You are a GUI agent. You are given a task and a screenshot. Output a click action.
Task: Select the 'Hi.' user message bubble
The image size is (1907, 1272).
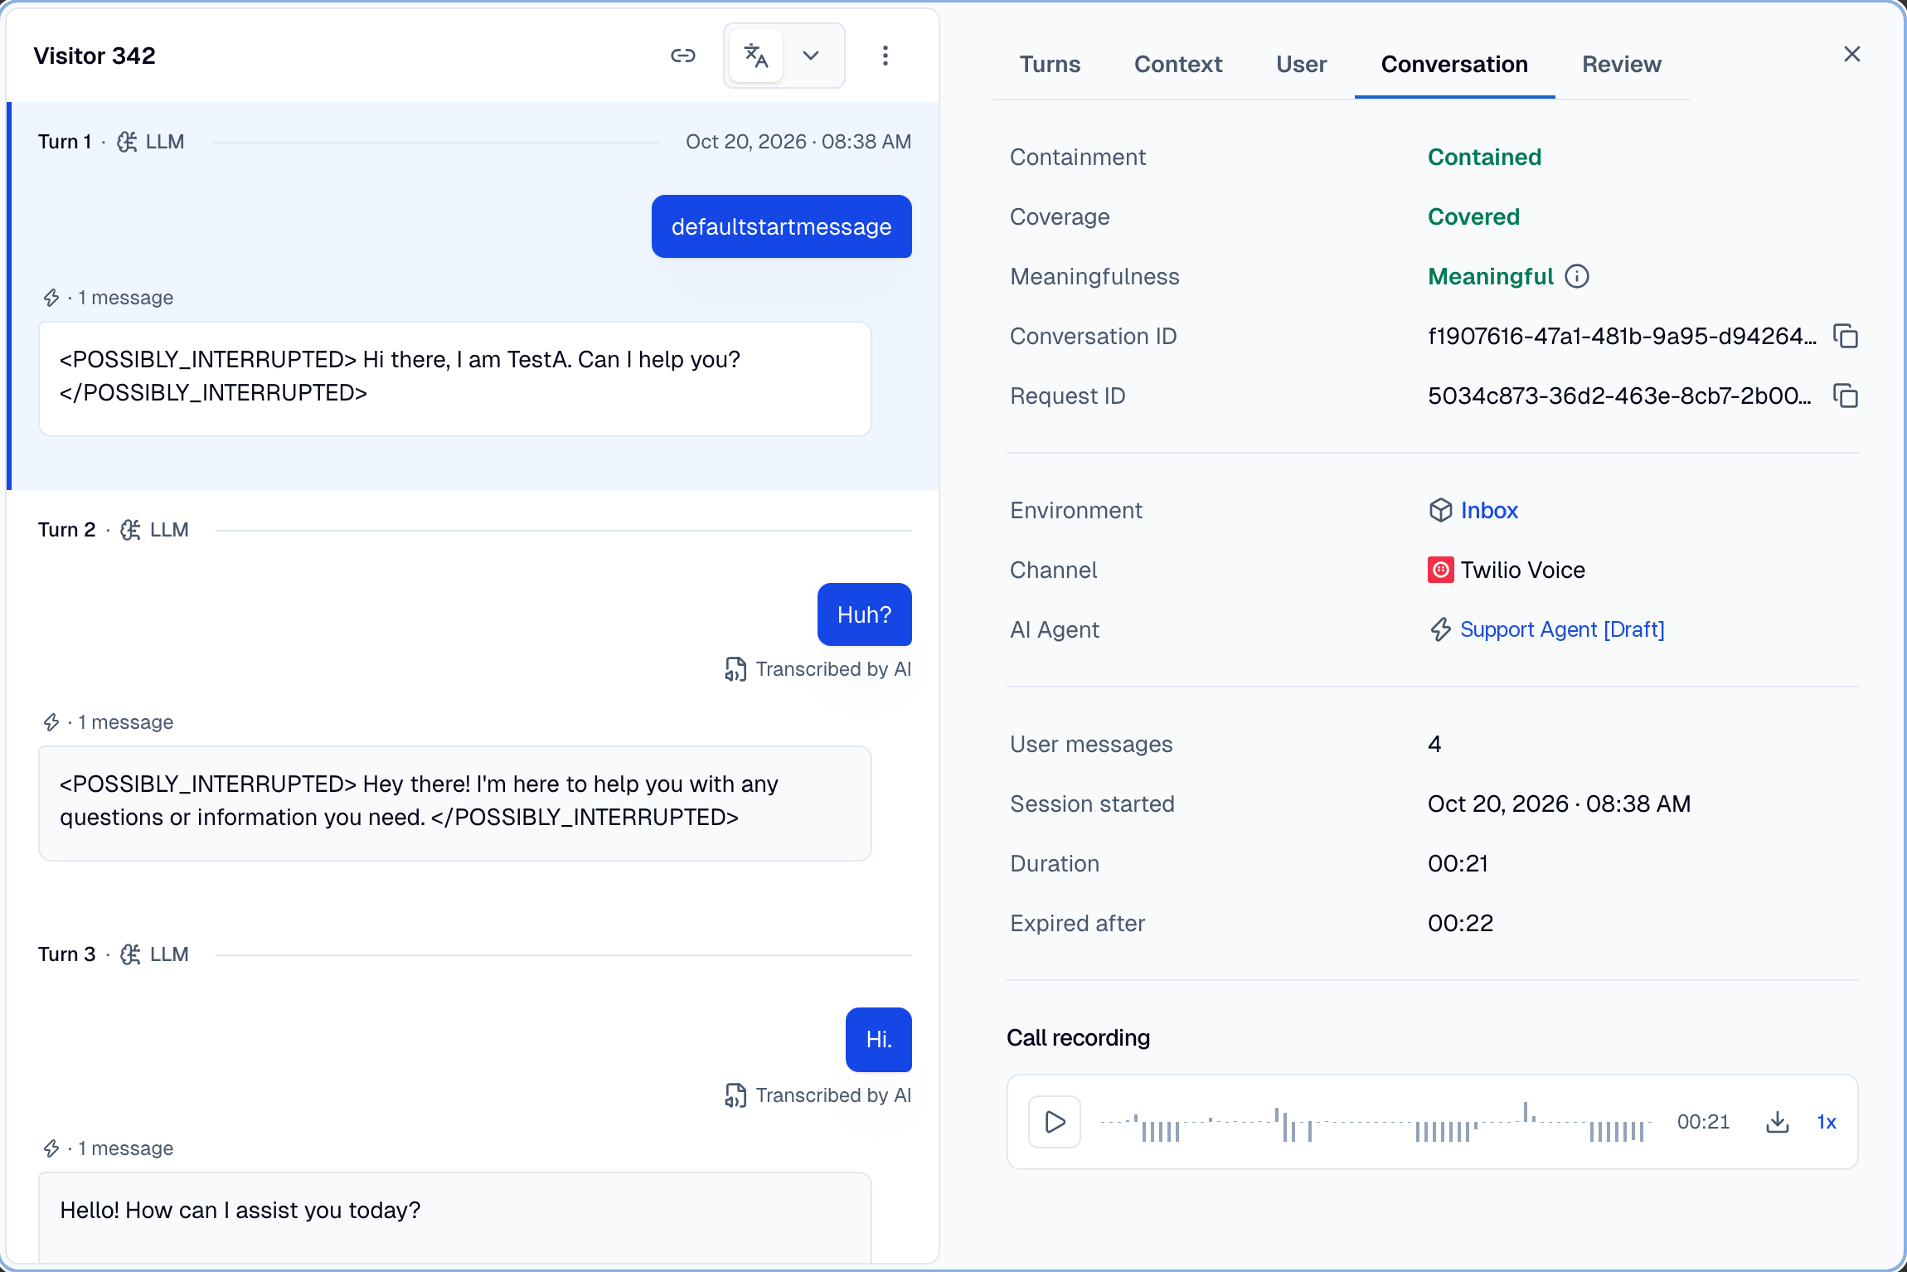coord(878,1039)
